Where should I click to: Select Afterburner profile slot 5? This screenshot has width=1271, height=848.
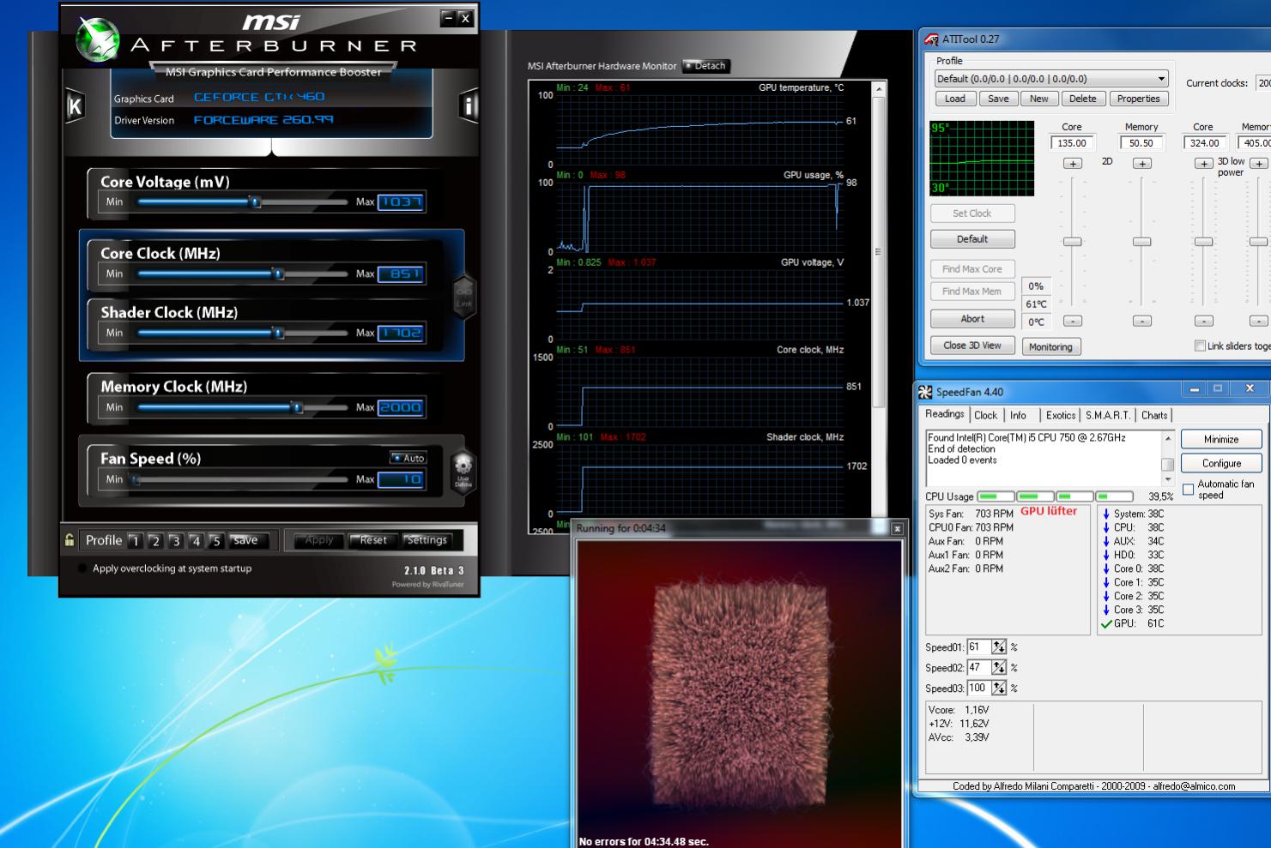click(x=216, y=541)
